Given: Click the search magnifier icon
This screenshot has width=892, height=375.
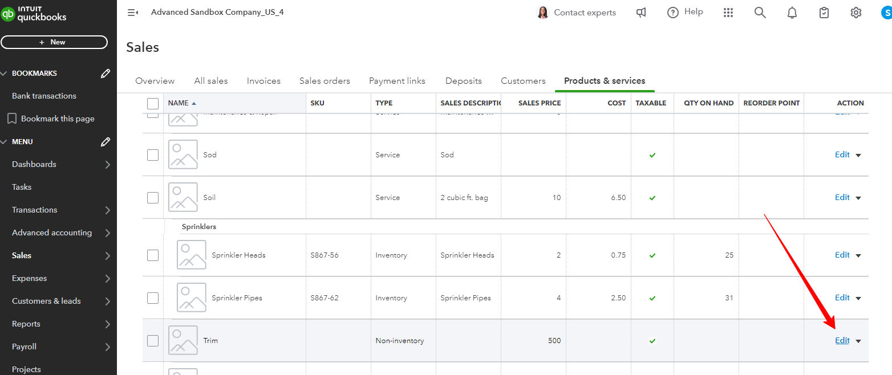Looking at the screenshot, I should 760,13.
